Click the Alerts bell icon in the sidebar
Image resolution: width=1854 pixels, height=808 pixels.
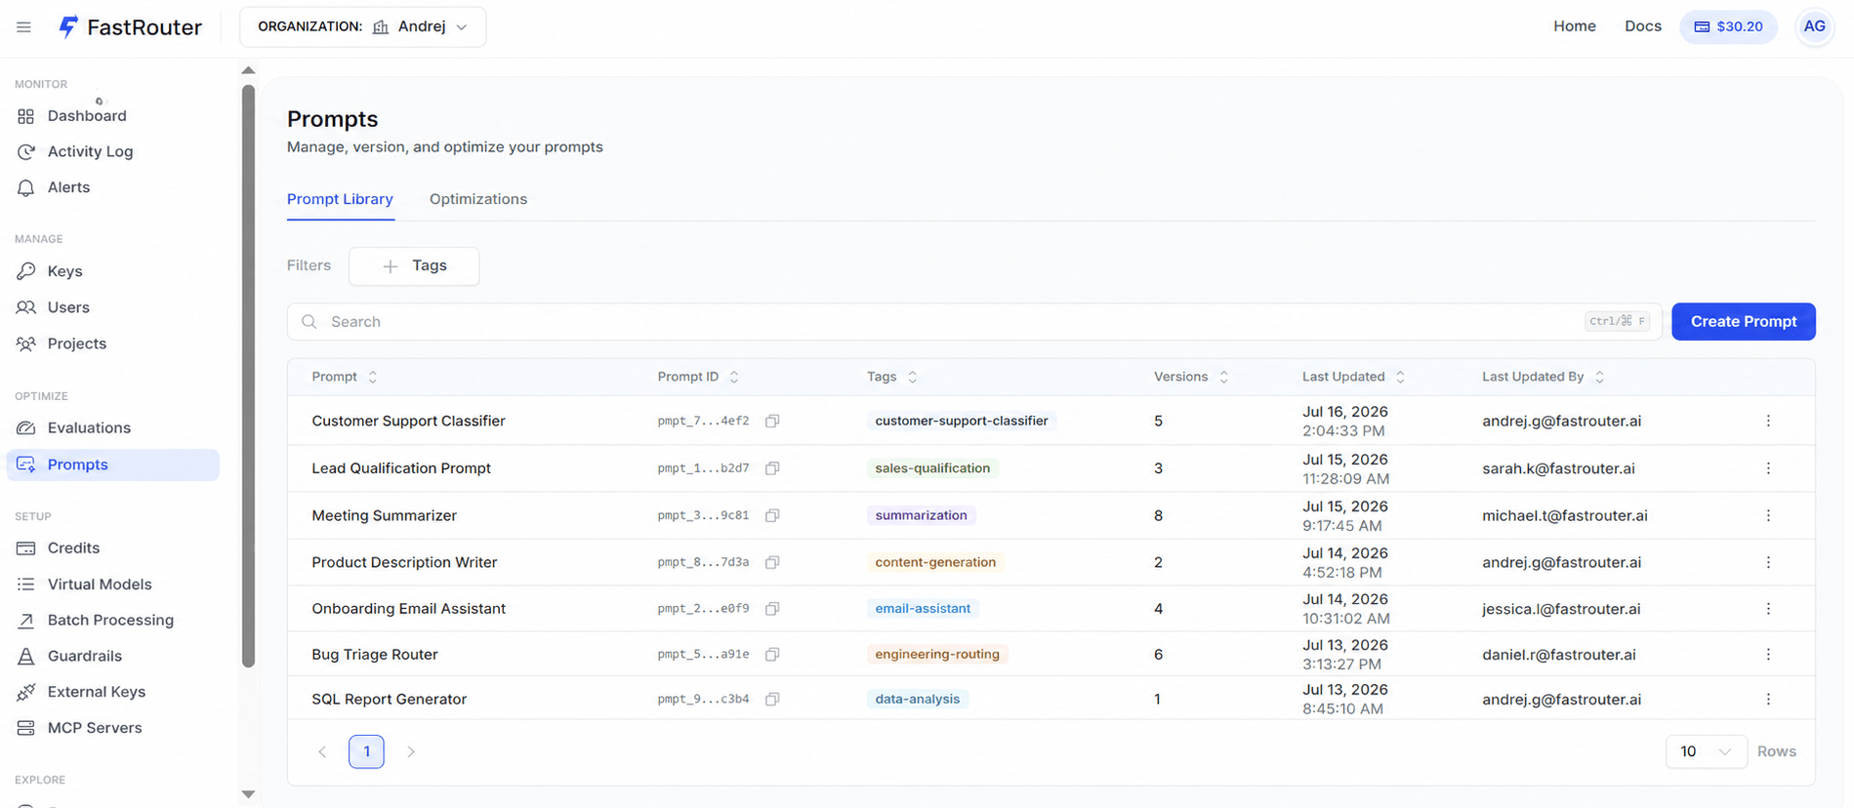(x=26, y=187)
